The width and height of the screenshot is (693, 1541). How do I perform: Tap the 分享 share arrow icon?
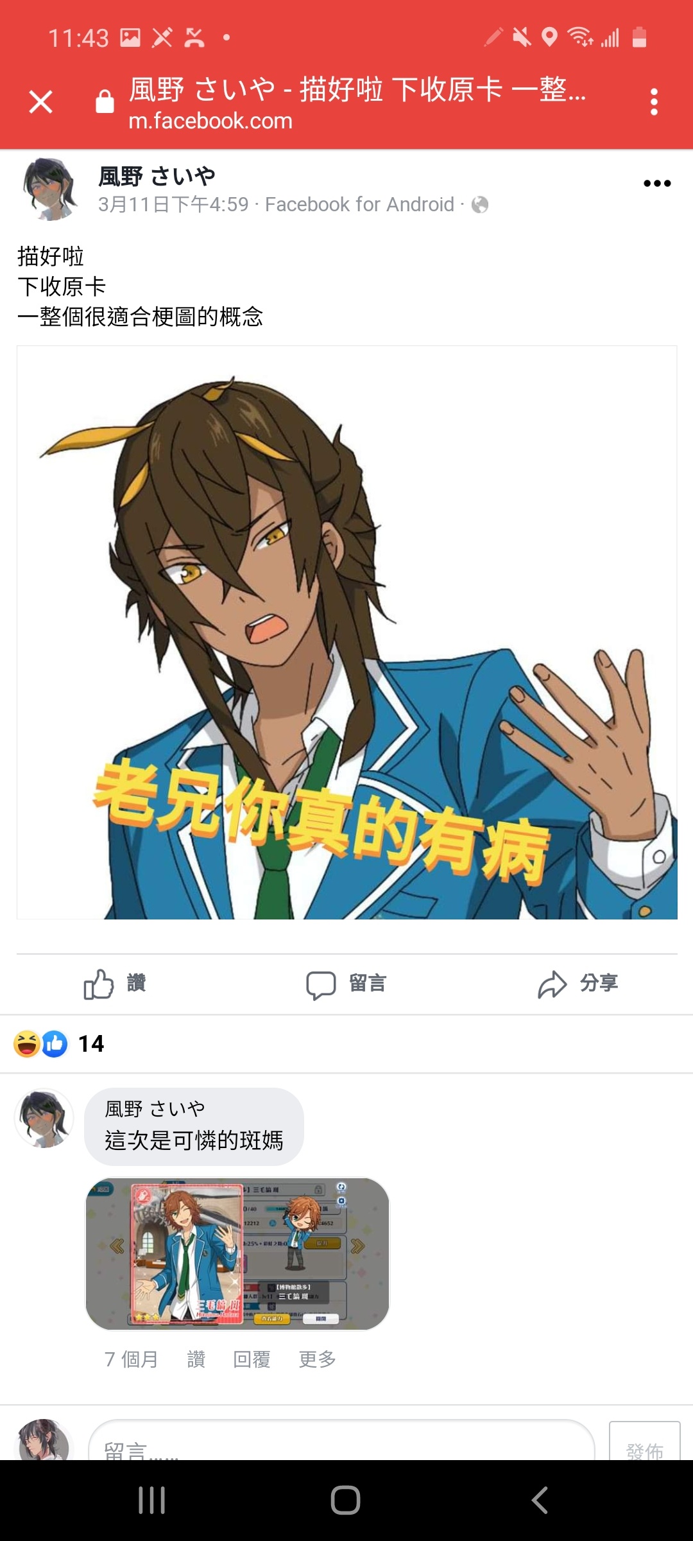click(x=552, y=984)
